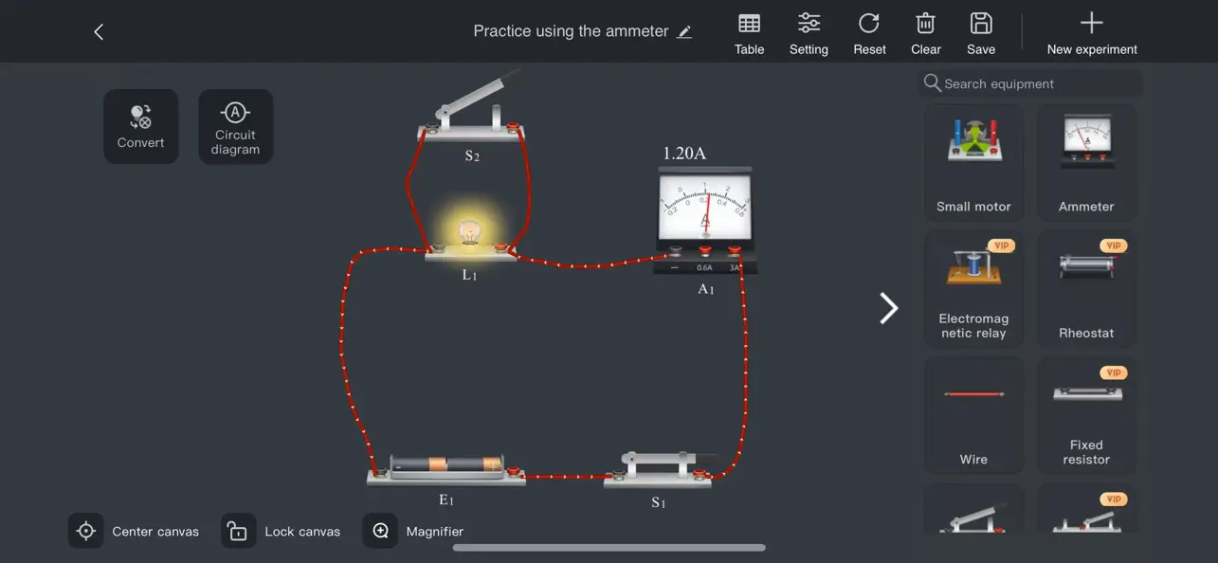Screen dimensions: 1218x563
Task: Edit experiment title with pencil icon
Action: pyautogui.click(x=684, y=31)
